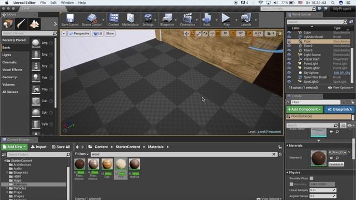The height and width of the screenshot is (200, 356).
Task: Toggle world/local coordinate system icon
Action: pos(205,33)
